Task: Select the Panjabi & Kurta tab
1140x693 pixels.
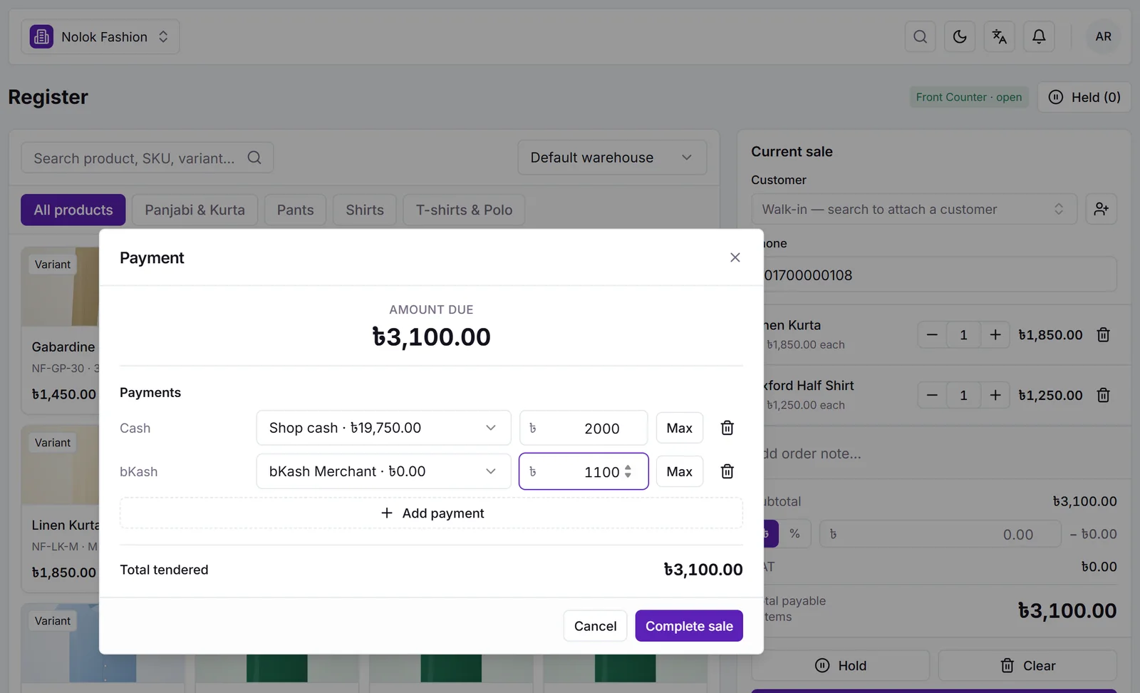Action: pyautogui.click(x=195, y=210)
